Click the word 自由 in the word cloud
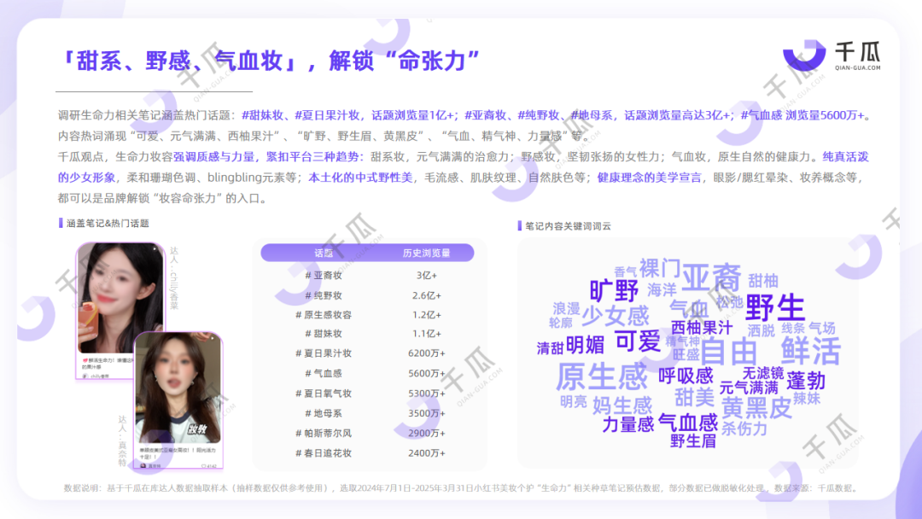This screenshot has width=922, height=519. click(728, 352)
